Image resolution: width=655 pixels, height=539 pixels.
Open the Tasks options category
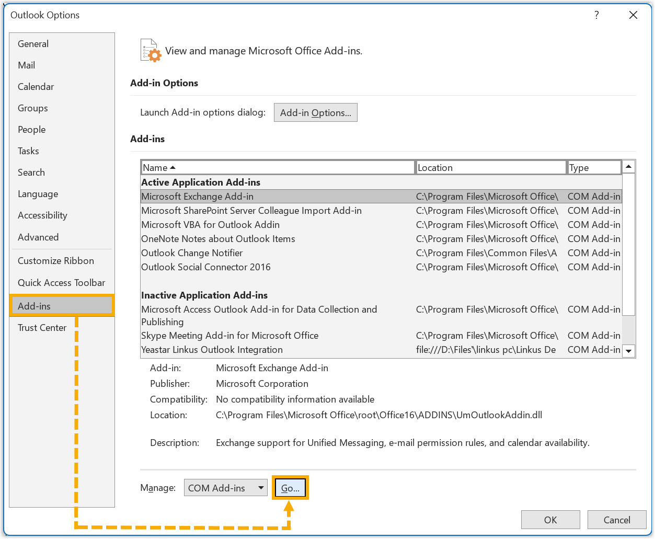click(62, 151)
